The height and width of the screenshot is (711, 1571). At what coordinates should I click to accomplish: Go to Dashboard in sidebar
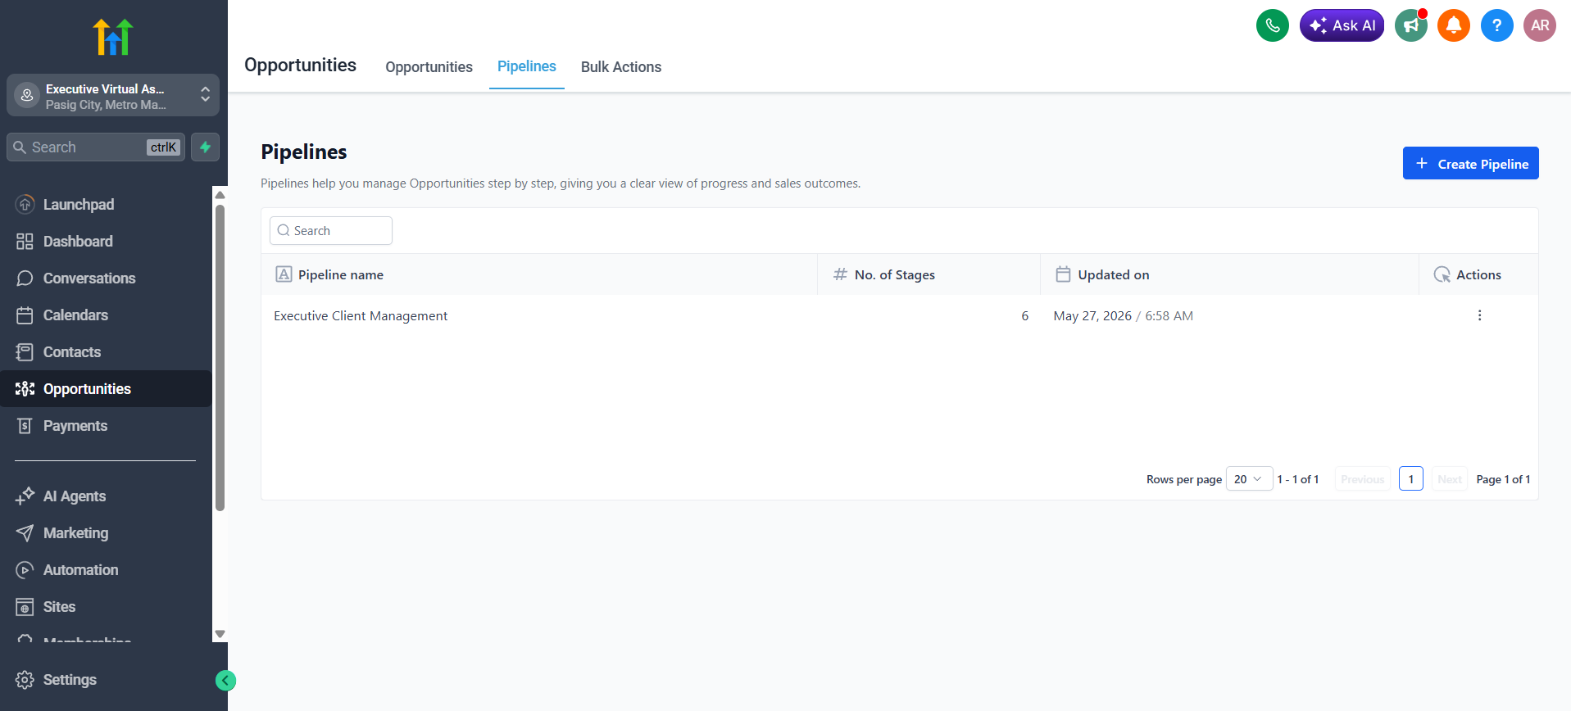106,241
